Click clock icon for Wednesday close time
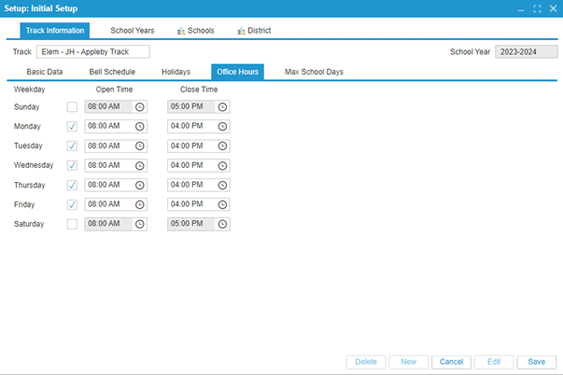 tap(222, 165)
